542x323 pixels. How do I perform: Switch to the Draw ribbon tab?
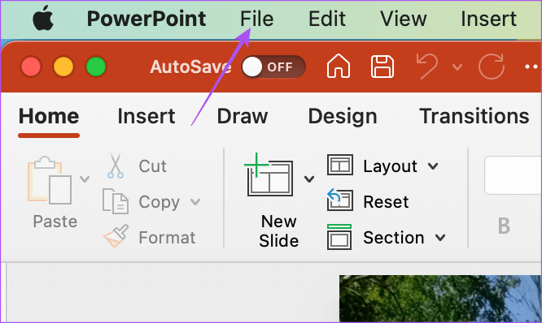pyautogui.click(x=243, y=116)
